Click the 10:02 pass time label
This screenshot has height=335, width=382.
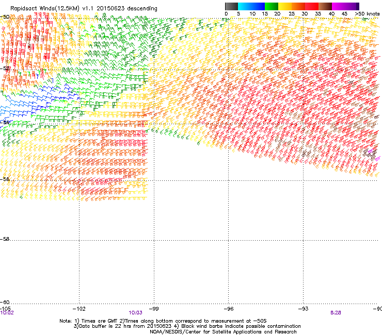pyautogui.click(x=7, y=313)
